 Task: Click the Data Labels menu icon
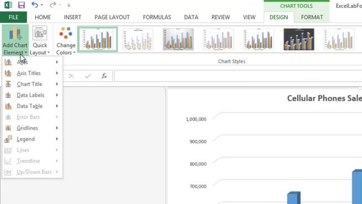point(8,95)
